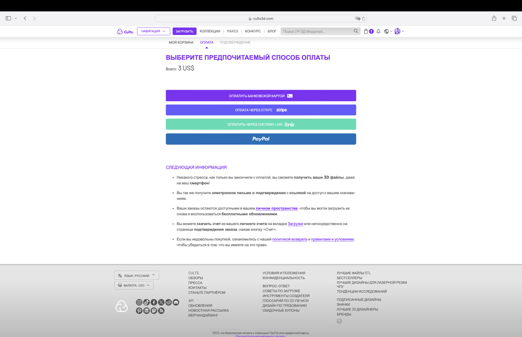Choose pay via LINK system button
This screenshot has height=337, width=522.
click(261, 124)
